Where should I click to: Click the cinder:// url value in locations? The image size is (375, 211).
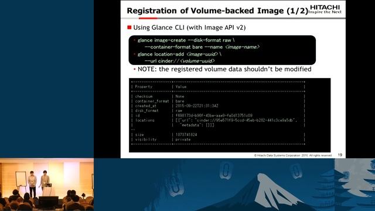coord(245,120)
